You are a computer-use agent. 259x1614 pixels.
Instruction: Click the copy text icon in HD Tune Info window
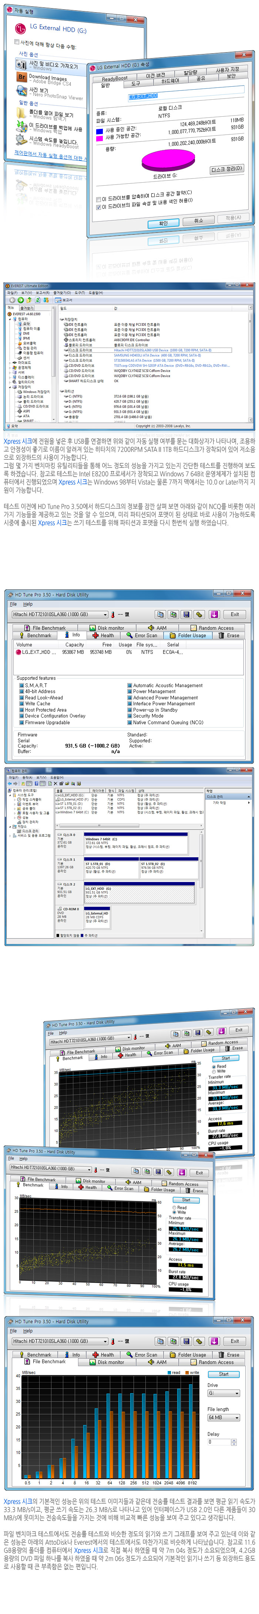tap(161, 615)
